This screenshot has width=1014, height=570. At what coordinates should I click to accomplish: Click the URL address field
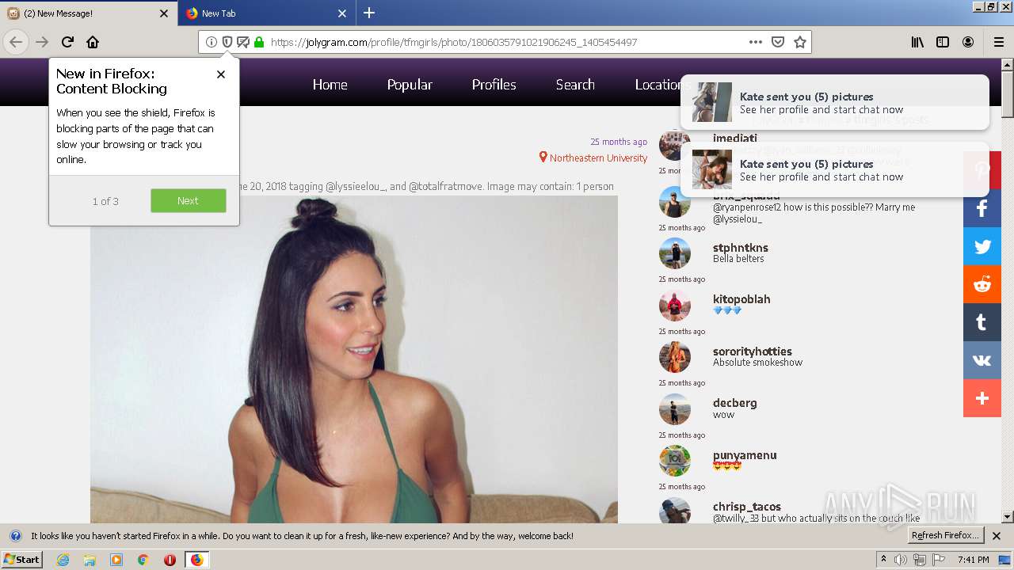click(505, 42)
